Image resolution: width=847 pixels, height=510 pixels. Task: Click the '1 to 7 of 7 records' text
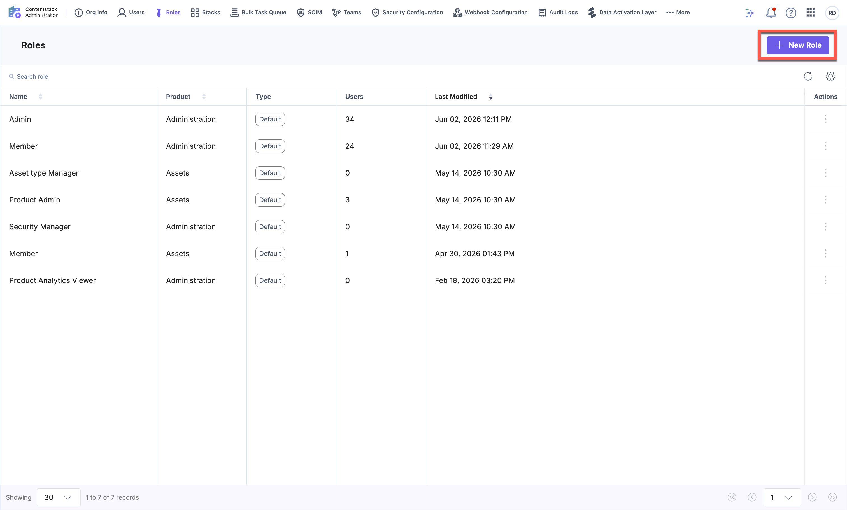click(112, 497)
